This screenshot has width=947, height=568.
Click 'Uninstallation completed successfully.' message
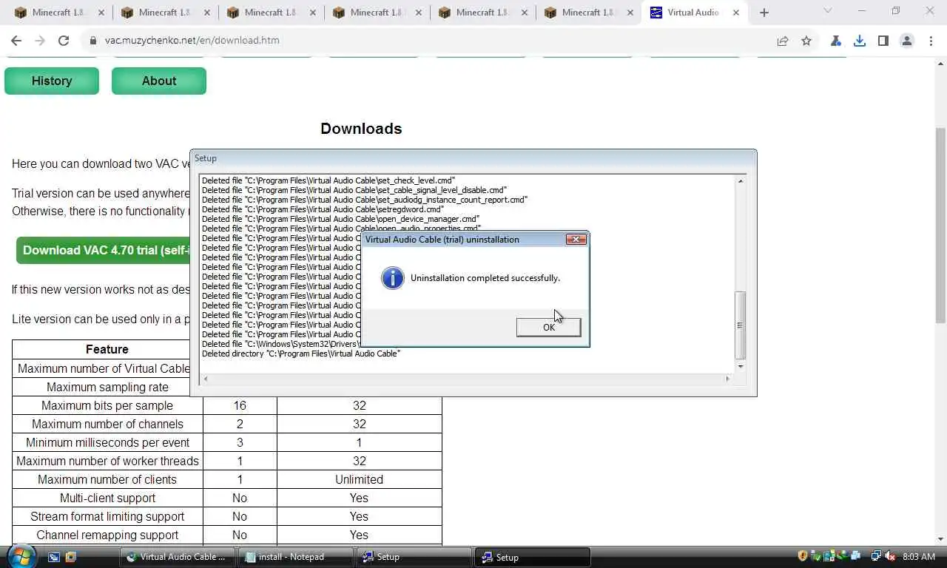click(x=485, y=278)
